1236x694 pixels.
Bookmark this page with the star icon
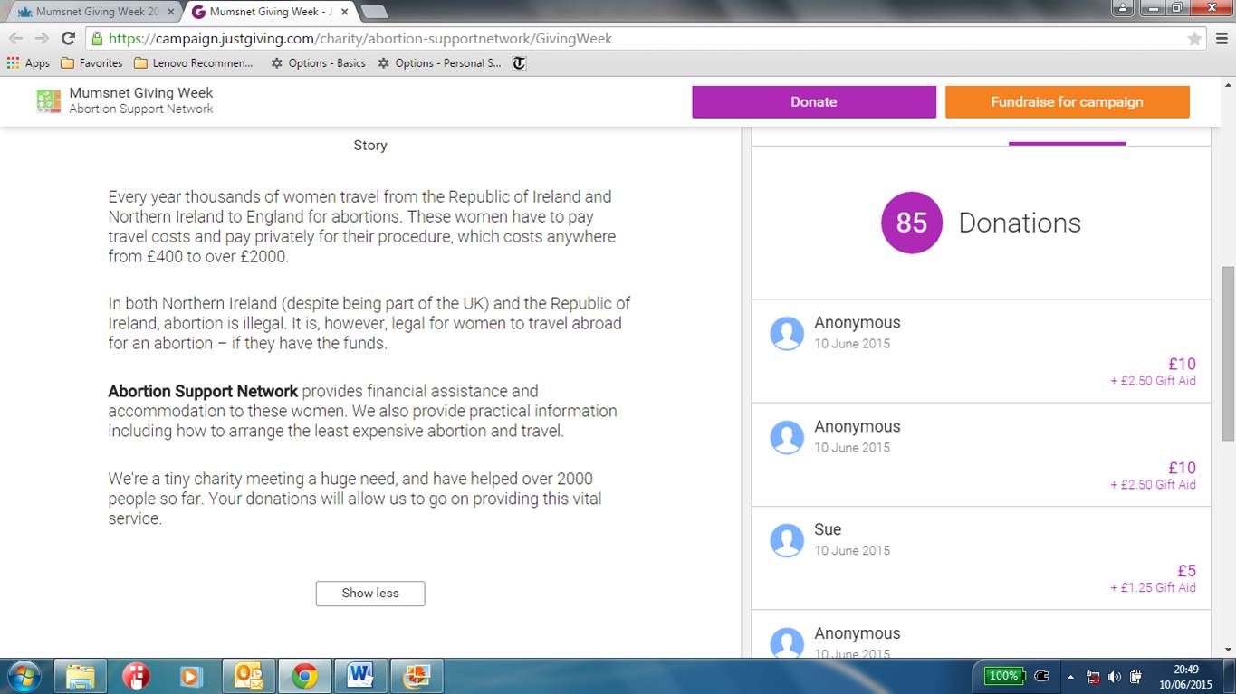(x=1194, y=39)
